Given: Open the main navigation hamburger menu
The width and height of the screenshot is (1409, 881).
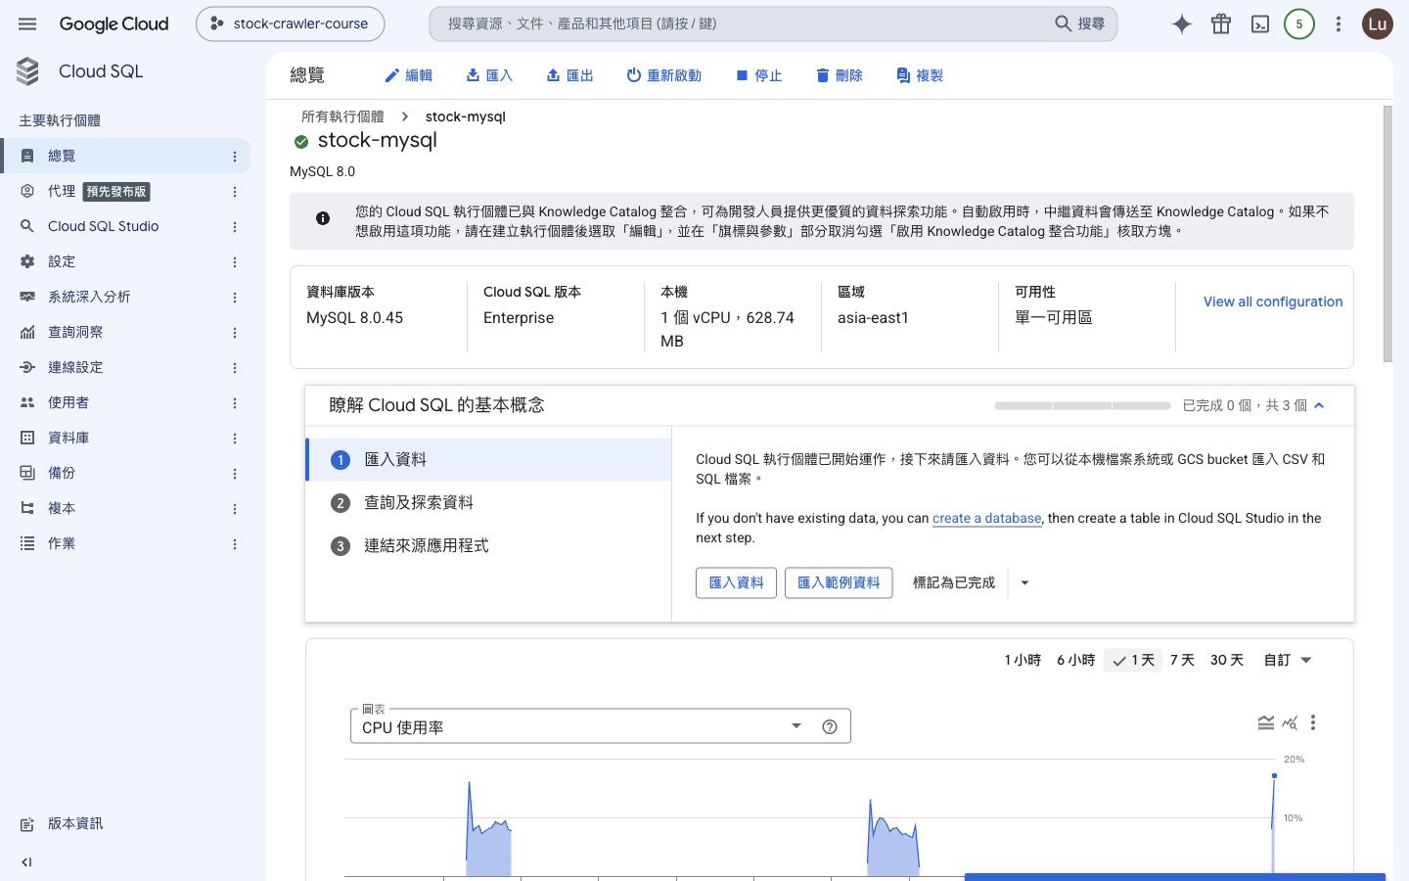Looking at the screenshot, I should (x=27, y=23).
